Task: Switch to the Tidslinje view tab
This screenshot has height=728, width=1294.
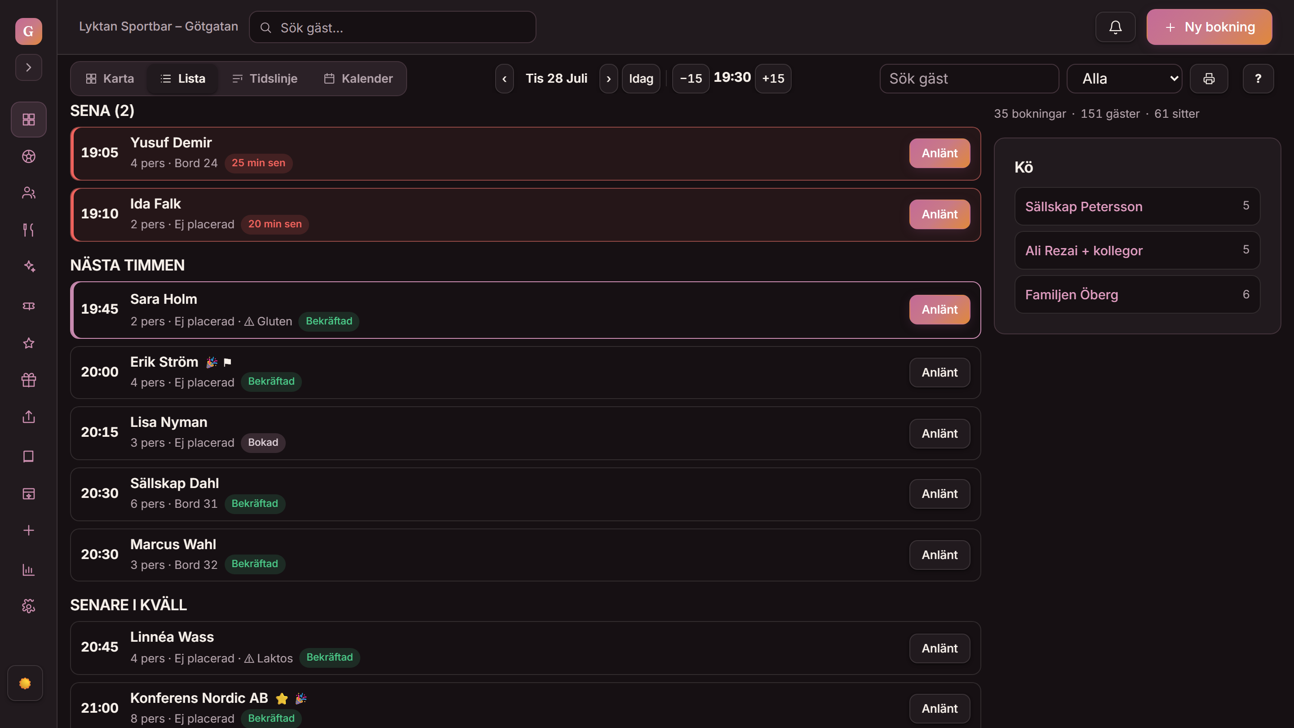Action: point(265,78)
